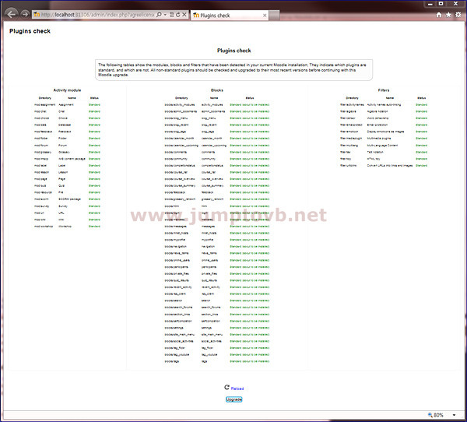Click 'Activity names auto-linking' filter name
This screenshot has width=467, height=422.
[x=384, y=105]
